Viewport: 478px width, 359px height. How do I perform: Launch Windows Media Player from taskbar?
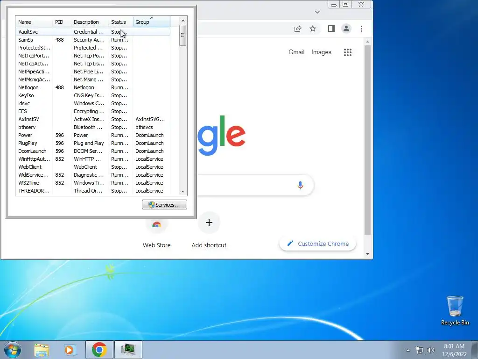[70, 350]
